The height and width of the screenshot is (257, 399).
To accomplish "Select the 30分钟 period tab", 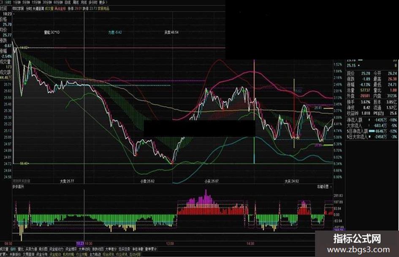I will click(x=47, y=2).
